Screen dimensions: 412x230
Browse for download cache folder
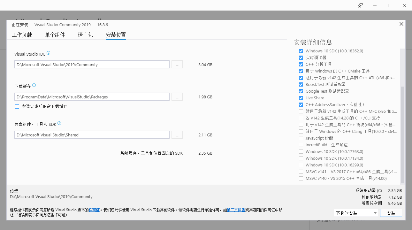[177, 97]
